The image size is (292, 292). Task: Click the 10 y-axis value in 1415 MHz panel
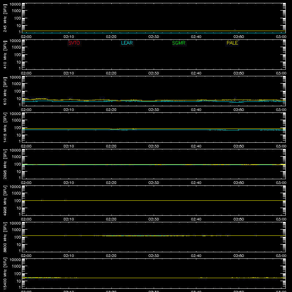(x=19, y=135)
